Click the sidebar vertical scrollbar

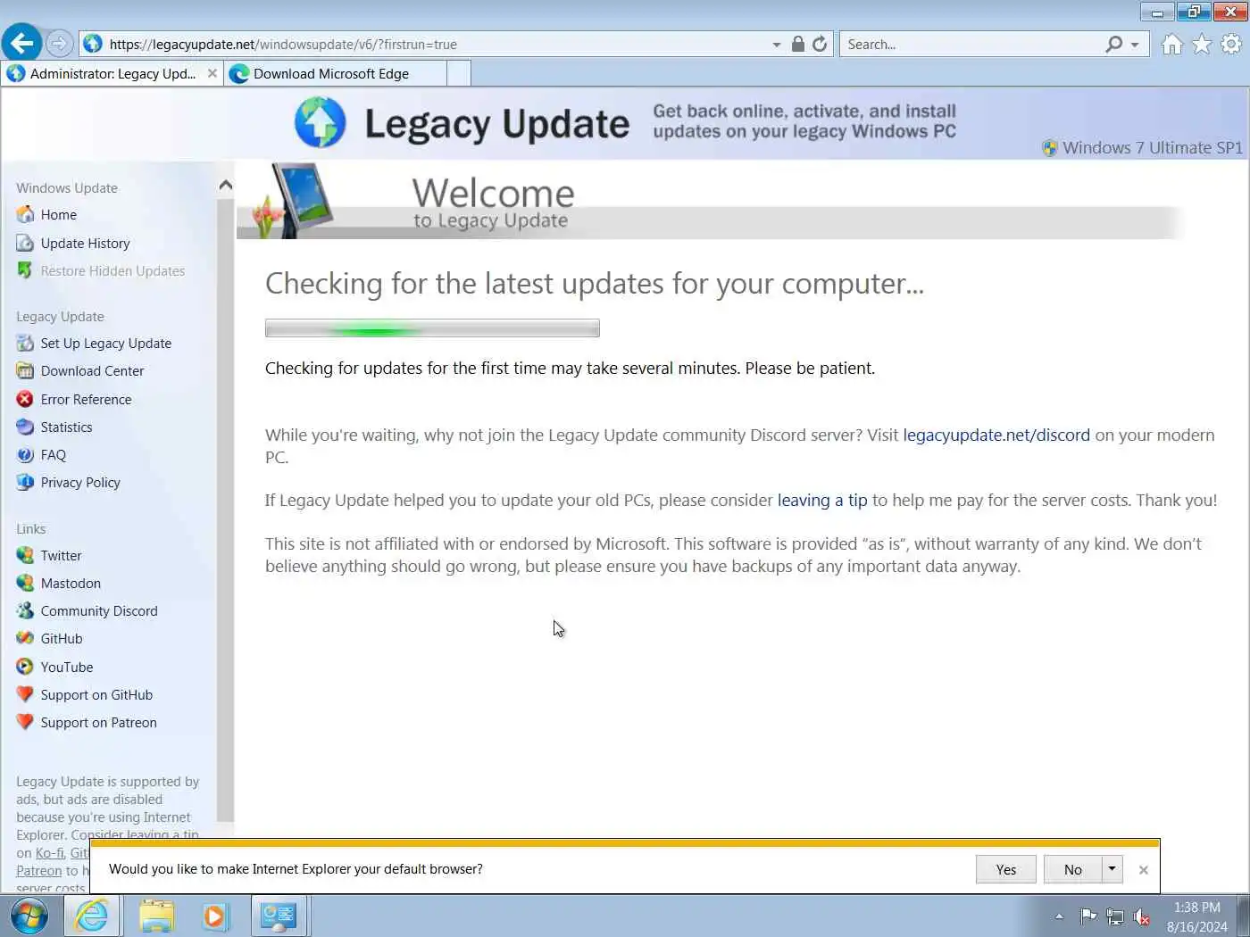[x=225, y=511]
